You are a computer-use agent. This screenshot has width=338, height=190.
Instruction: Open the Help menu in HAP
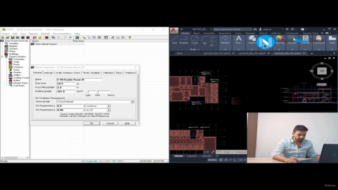pyautogui.click(x=77, y=34)
